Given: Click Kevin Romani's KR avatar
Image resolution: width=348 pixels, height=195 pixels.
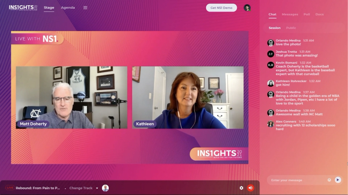Looking at the screenshot, I should coord(271,65).
